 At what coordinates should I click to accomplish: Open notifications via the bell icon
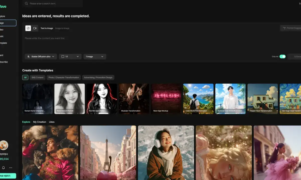click(4, 168)
